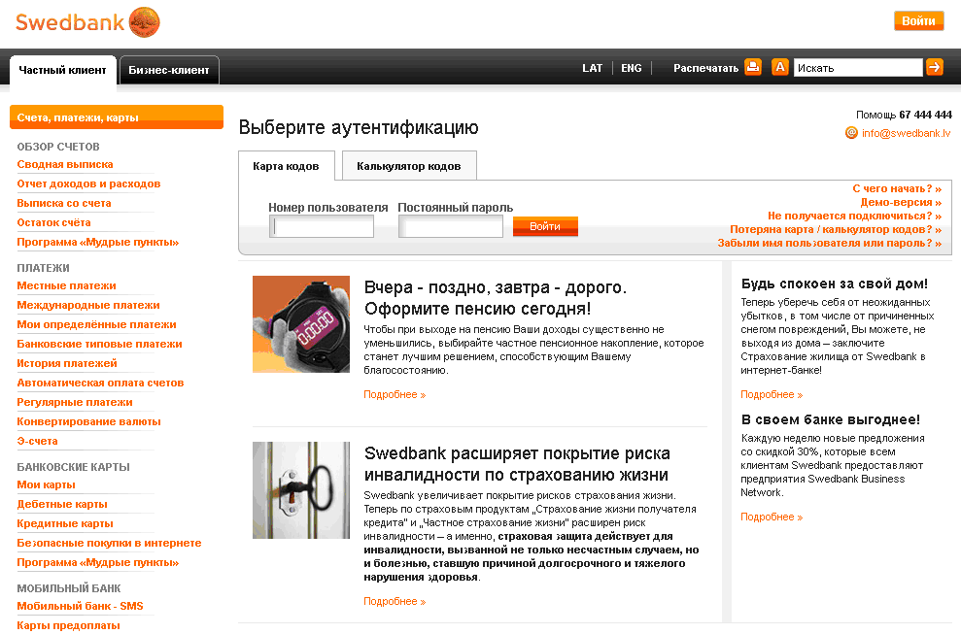Click the key in lock thumbnail

tap(301, 490)
